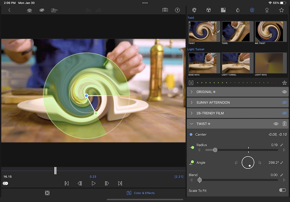The width and height of the screenshot is (290, 202).
Task: Increase Radius with the right arrow
Action: pos(284,150)
